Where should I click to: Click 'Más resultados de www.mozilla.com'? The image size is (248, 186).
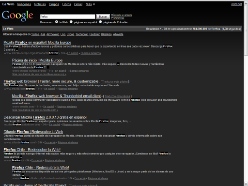pyautogui.click(x=35, y=110)
